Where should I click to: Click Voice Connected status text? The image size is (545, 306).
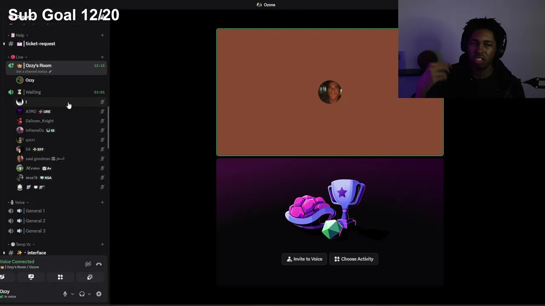coord(17,262)
